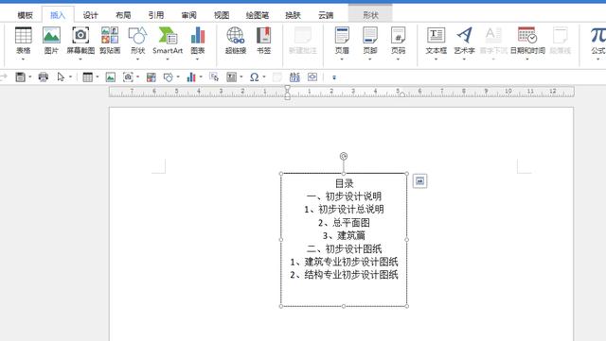Open the 页脚 footer dropdown

tap(370, 43)
